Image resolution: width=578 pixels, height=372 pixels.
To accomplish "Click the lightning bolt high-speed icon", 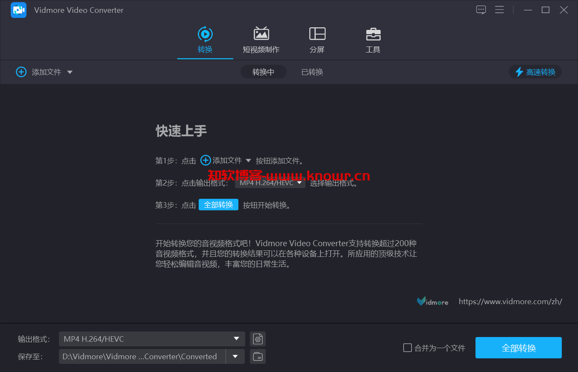I will coord(519,72).
